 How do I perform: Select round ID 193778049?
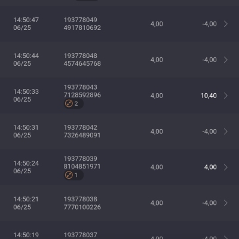[x=81, y=20]
